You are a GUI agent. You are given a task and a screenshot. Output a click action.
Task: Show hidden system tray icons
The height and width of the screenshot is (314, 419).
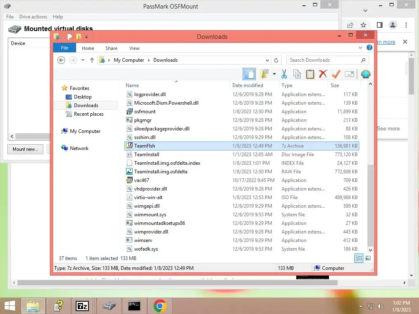(x=361, y=306)
